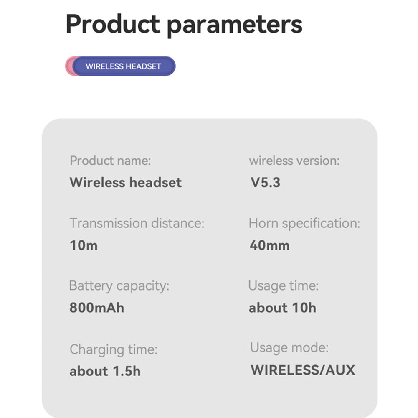Click the 'about 10h' usage value
Viewport: 418px width, 418px height.
[x=282, y=308]
